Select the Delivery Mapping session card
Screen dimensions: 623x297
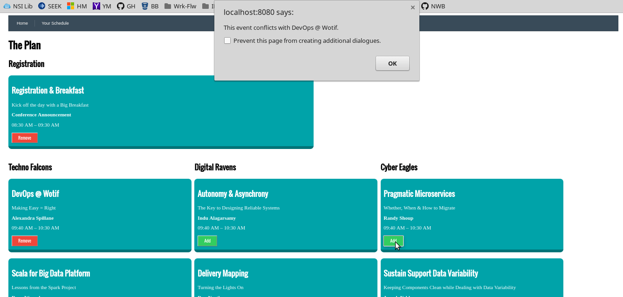(286, 278)
